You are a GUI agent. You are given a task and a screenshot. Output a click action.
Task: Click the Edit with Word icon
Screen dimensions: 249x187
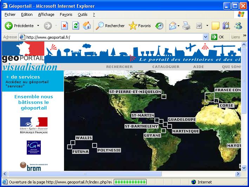[199, 26]
